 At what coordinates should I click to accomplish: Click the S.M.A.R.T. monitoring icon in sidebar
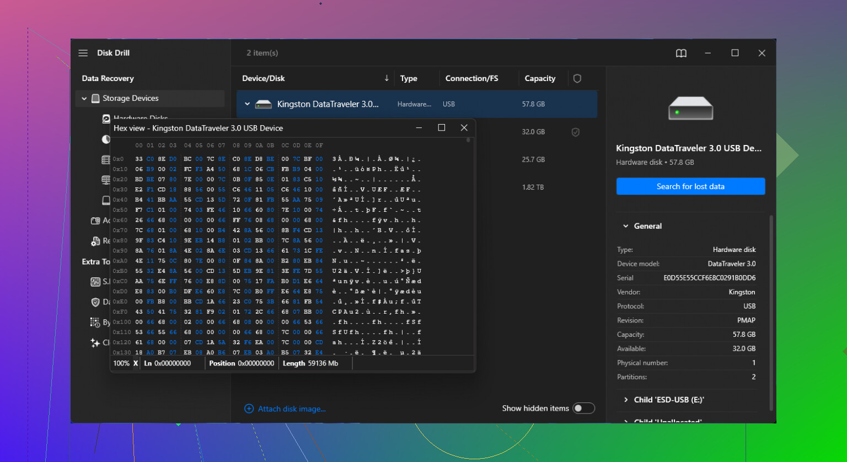pyautogui.click(x=95, y=282)
